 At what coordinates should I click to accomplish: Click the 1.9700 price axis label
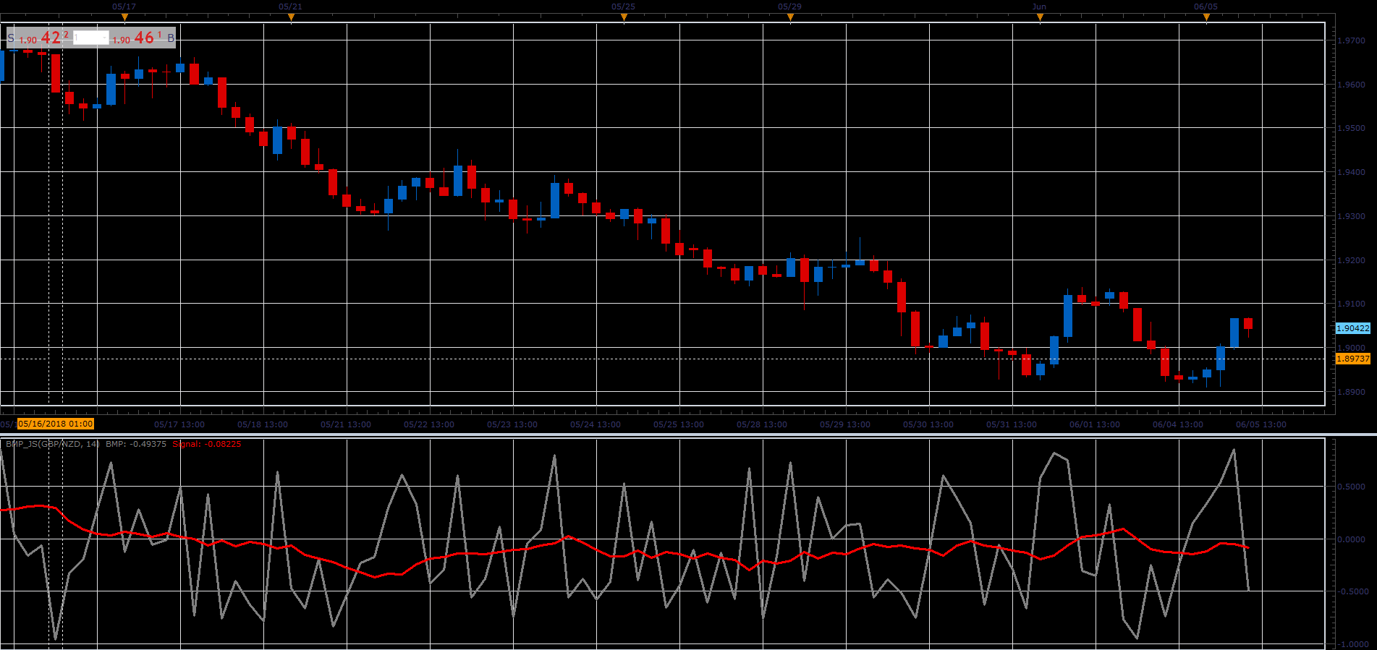(1352, 40)
